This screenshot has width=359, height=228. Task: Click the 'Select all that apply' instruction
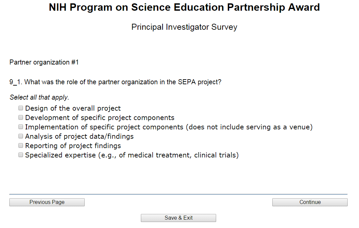click(39, 98)
